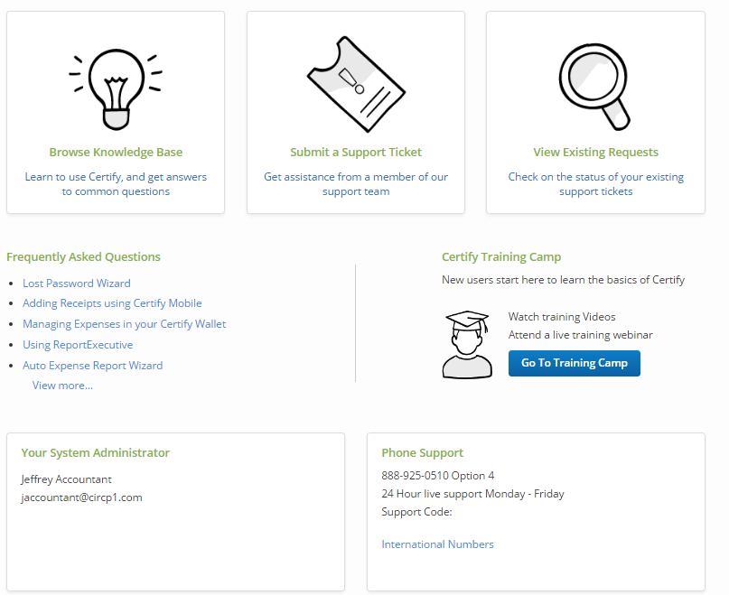Click administrator email jaccountant@circp1.com

click(x=81, y=497)
